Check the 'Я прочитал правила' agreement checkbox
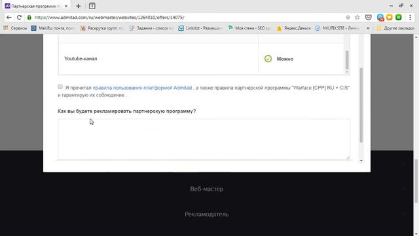 [x=60, y=87]
